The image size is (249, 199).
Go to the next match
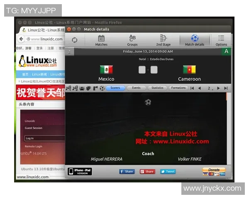click(x=218, y=88)
